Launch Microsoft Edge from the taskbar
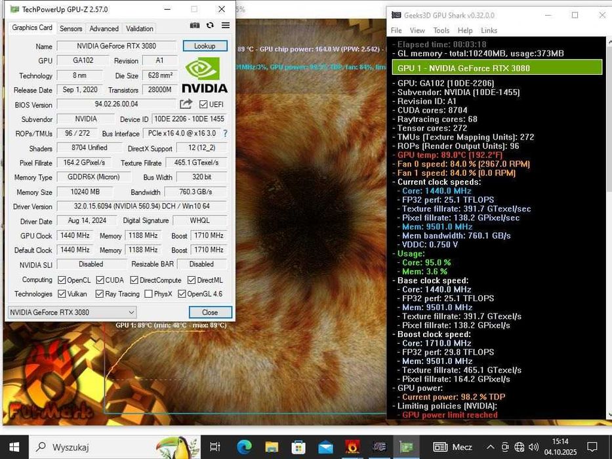This screenshot has height=459, width=612. coord(244,447)
